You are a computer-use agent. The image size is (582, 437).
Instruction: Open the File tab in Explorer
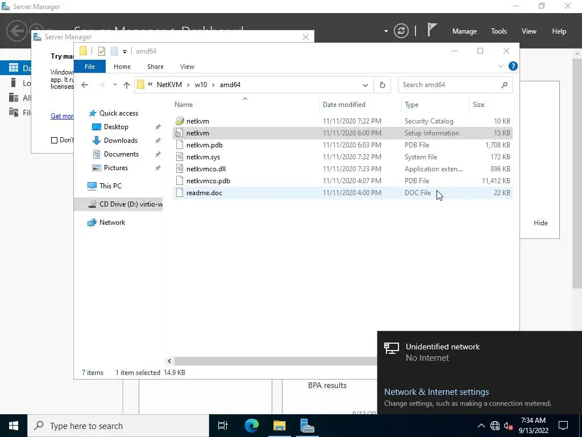click(90, 67)
